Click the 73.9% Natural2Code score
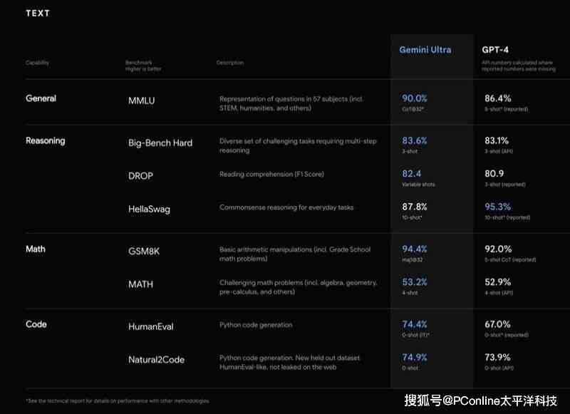 [x=497, y=358]
